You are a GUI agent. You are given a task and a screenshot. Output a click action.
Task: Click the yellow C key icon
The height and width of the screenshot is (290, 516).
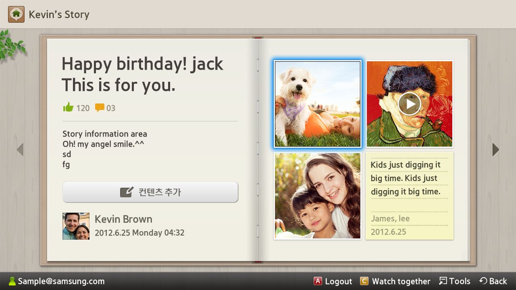tap(364, 281)
